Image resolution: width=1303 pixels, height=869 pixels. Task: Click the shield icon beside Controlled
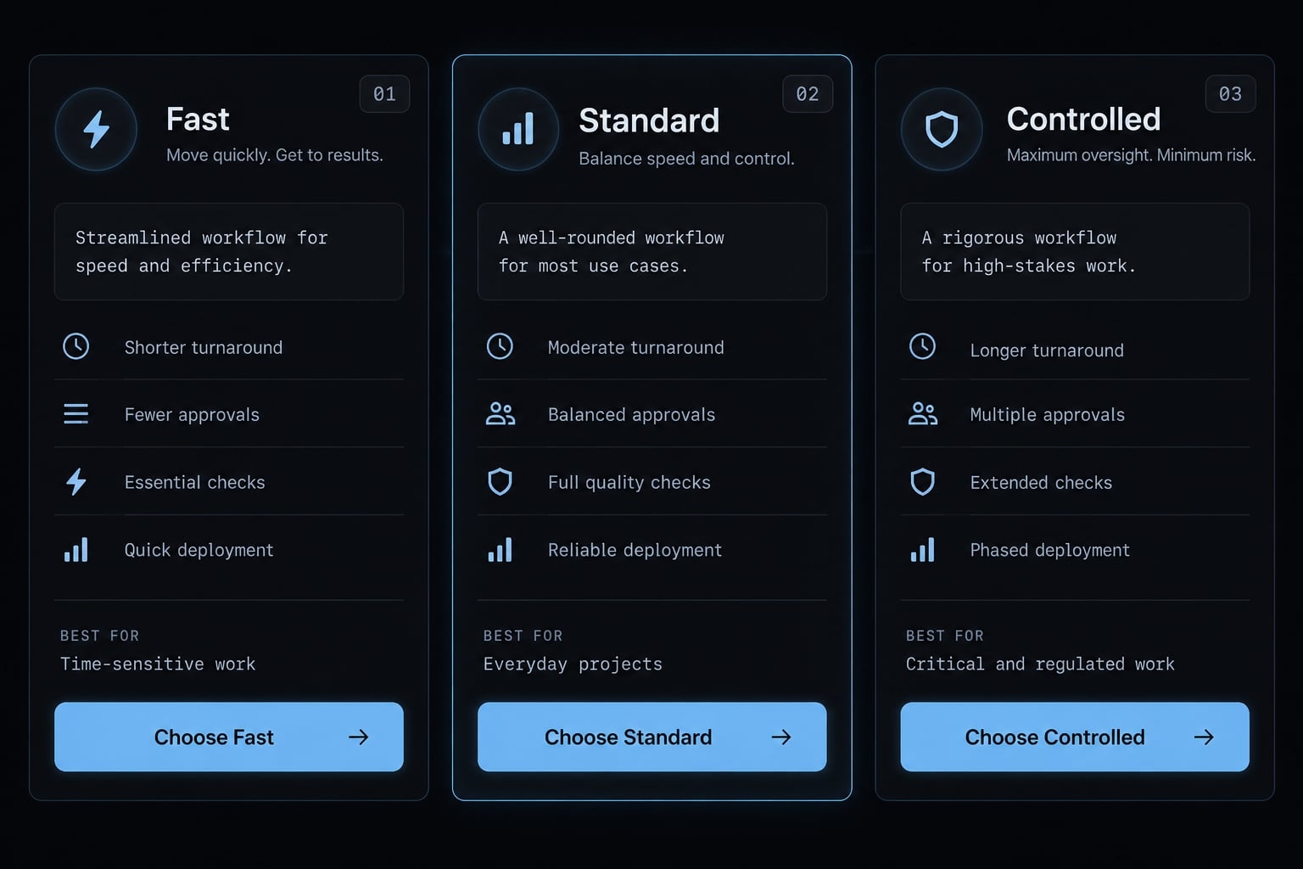point(942,130)
